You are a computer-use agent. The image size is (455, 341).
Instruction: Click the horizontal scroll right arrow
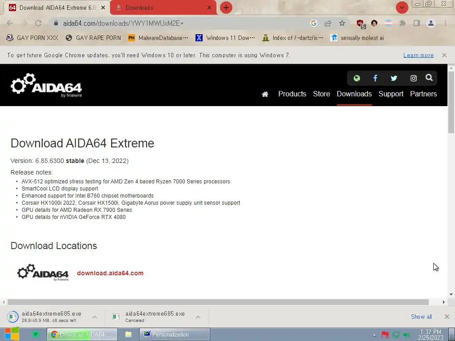pos(444,302)
